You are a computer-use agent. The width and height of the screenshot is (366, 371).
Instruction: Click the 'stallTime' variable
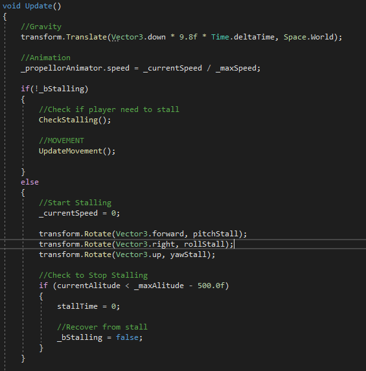(78, 306)
